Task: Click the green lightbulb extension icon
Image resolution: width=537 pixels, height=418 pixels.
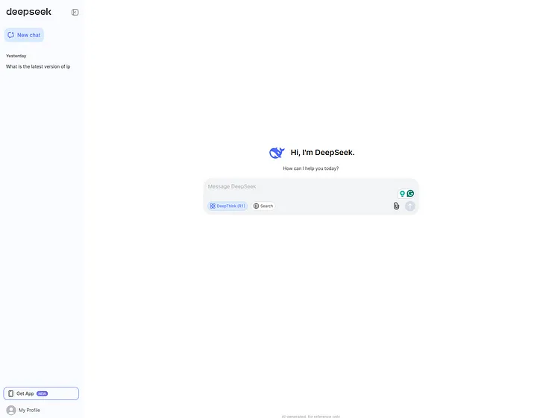Action: [402, 194]
